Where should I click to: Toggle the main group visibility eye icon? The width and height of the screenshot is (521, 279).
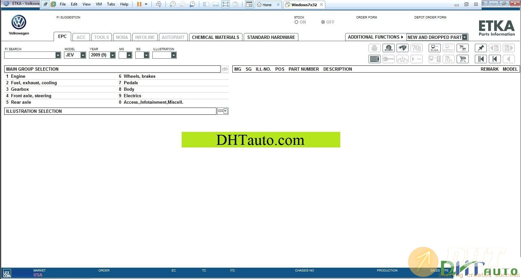225,69
